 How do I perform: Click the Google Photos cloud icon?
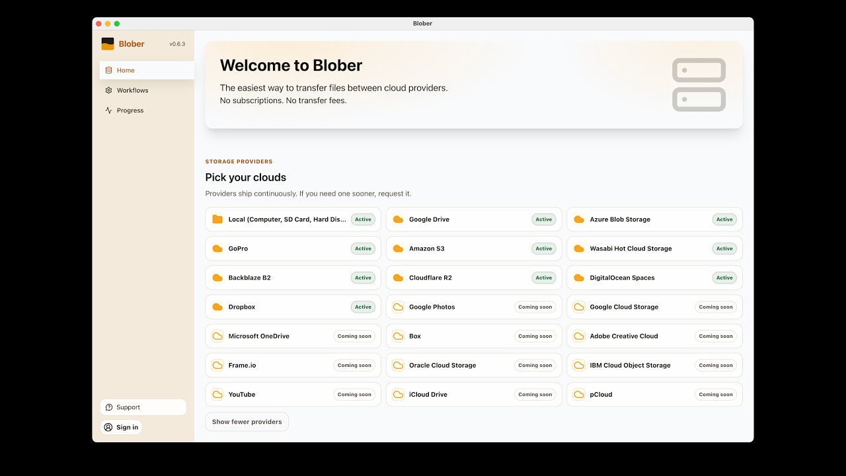398,307
